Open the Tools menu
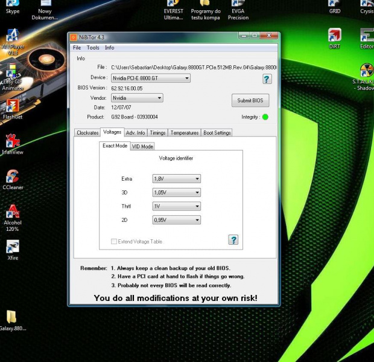This screenshot has width=374, height=362. pyautogui.click(x=93, y=48)
